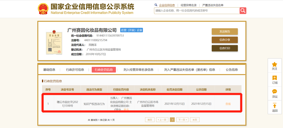Switch to the 基础信息 tab
283x128 pixels.
(49, 70)
